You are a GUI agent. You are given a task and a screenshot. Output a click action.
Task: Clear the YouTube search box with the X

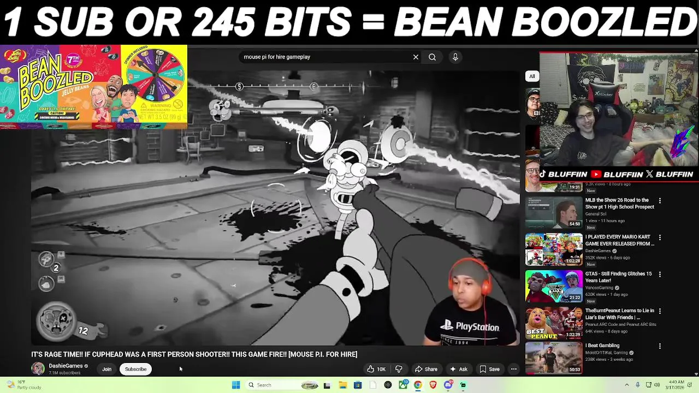(x=416, y=57)
